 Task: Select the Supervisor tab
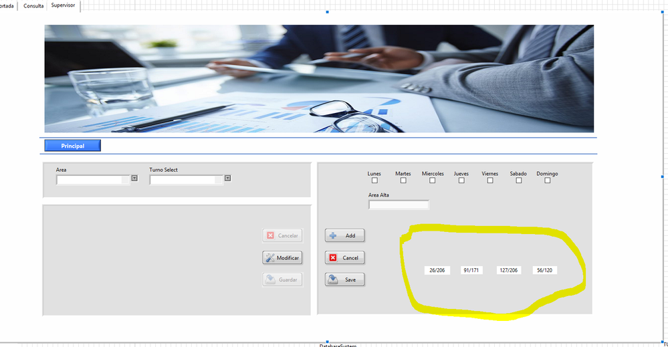tap(63, 5)
